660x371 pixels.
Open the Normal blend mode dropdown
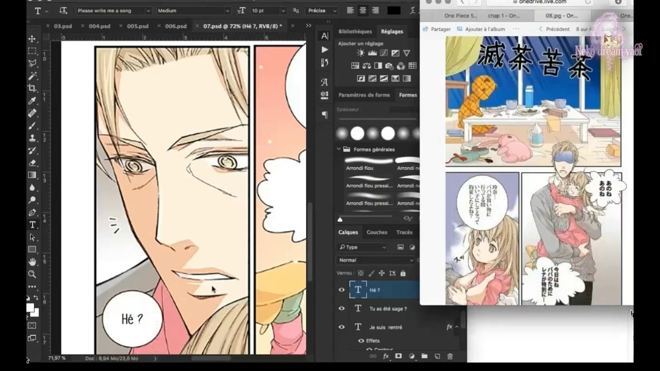coord(376,260)
